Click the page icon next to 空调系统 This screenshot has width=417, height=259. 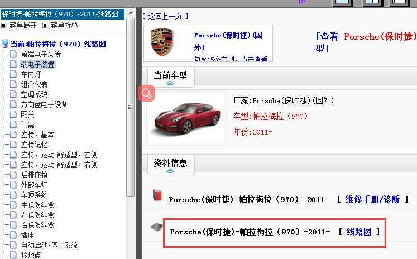13,94
